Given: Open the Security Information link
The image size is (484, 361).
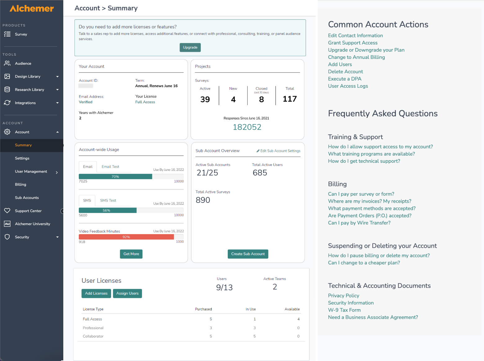Looking at the screenshot, I should 351,303.
